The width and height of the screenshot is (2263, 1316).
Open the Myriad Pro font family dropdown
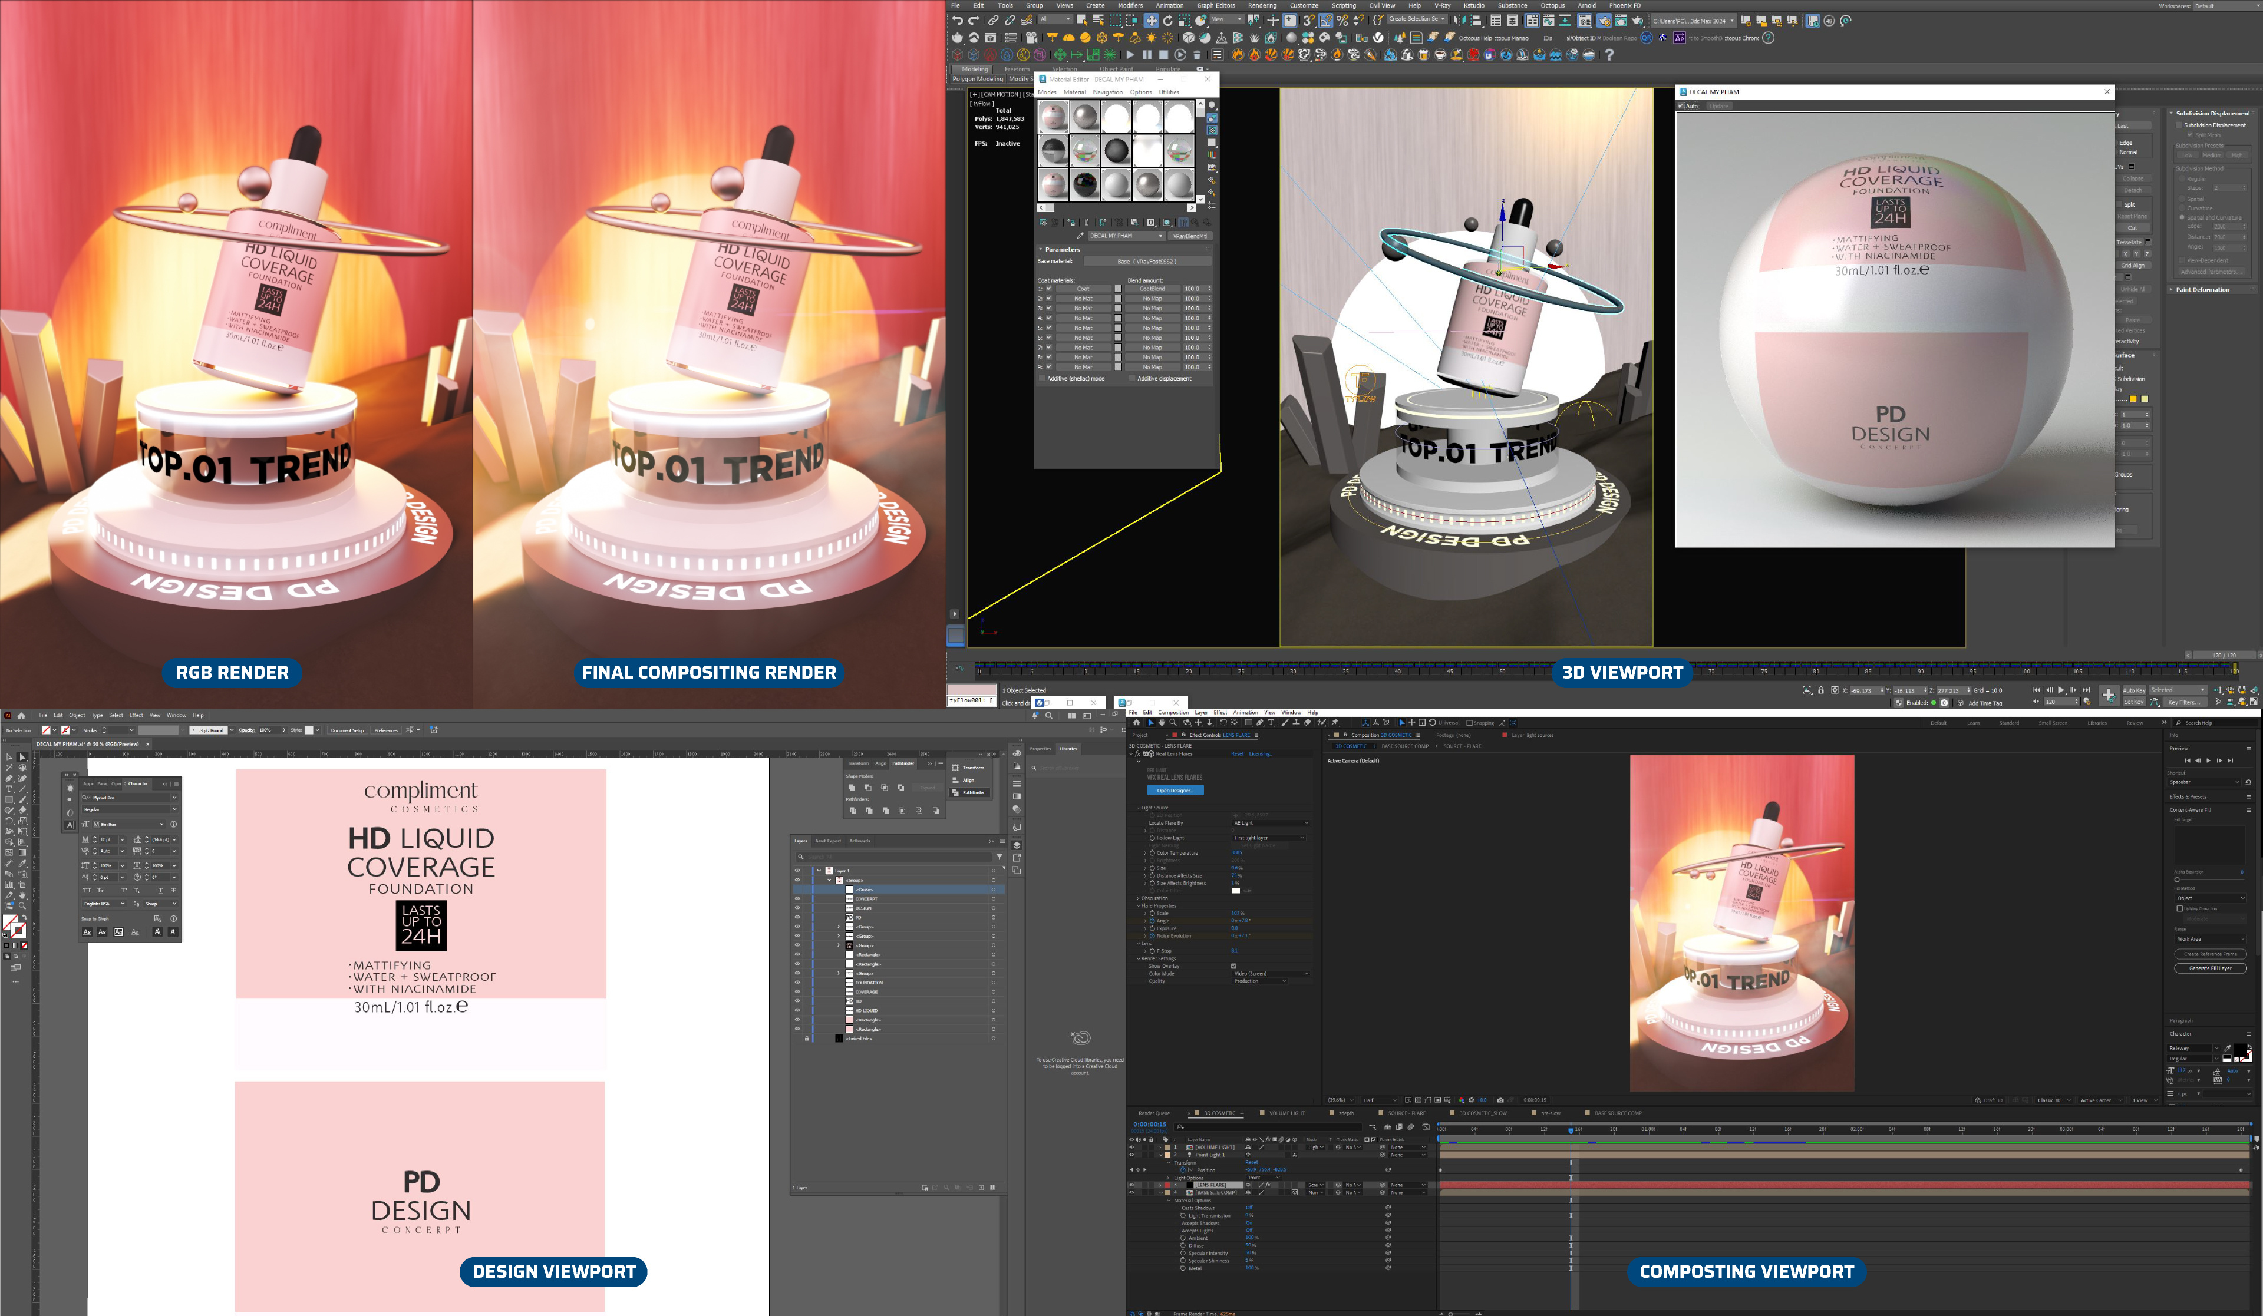[131, 797]
